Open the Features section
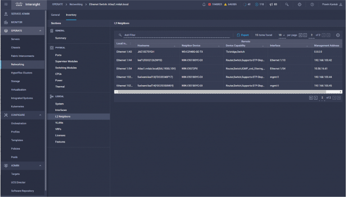 point(60,142)
